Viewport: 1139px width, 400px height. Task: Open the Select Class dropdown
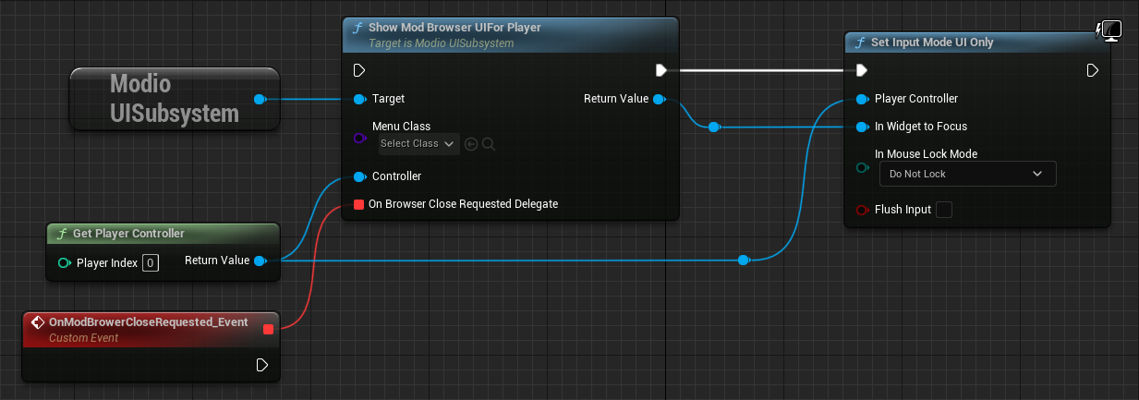pyautogui.click(x=418, y=144)
